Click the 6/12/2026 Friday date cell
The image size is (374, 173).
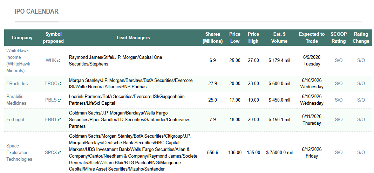point(312,152)
